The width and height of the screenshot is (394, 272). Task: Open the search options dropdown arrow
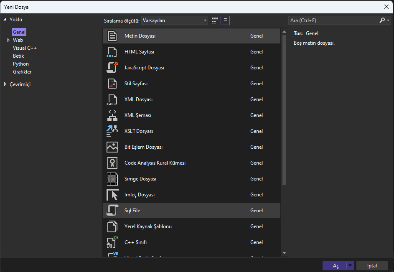pyautogui.click(x=388, y=20)
